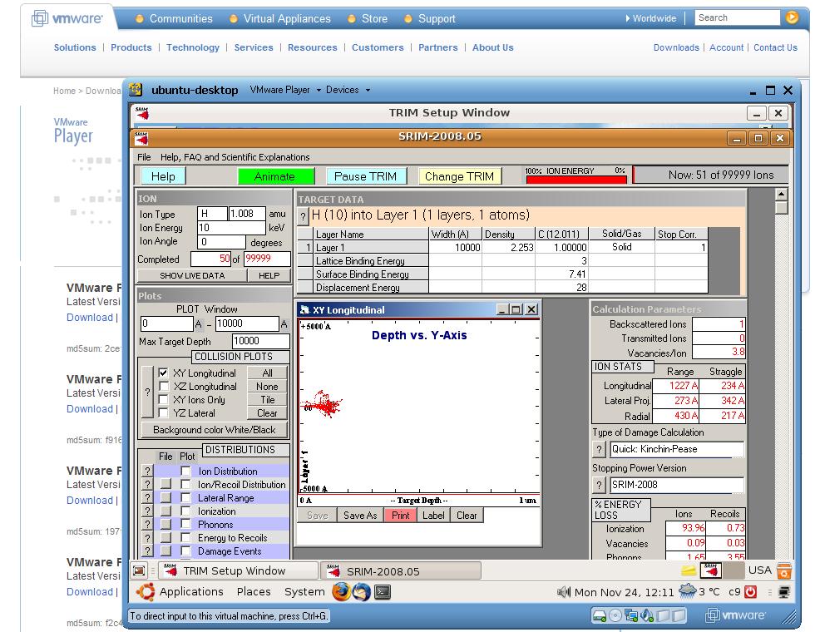815x632 pixels.
Task: Click the VMware CD/DVD device icon
Action: [x=615, y=616]
